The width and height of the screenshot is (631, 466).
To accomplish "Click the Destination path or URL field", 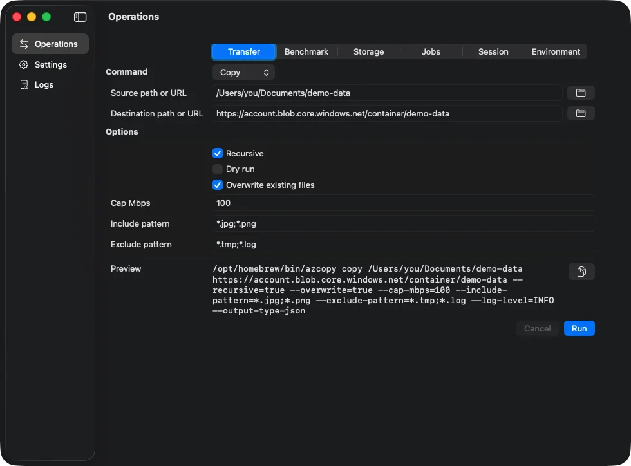I will tap(387, 113).
